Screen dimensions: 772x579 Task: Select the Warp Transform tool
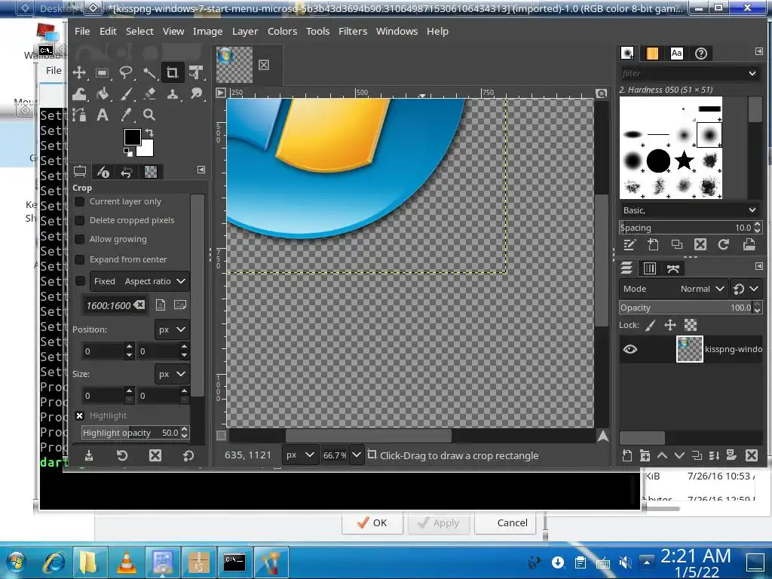tap(78, 93)
